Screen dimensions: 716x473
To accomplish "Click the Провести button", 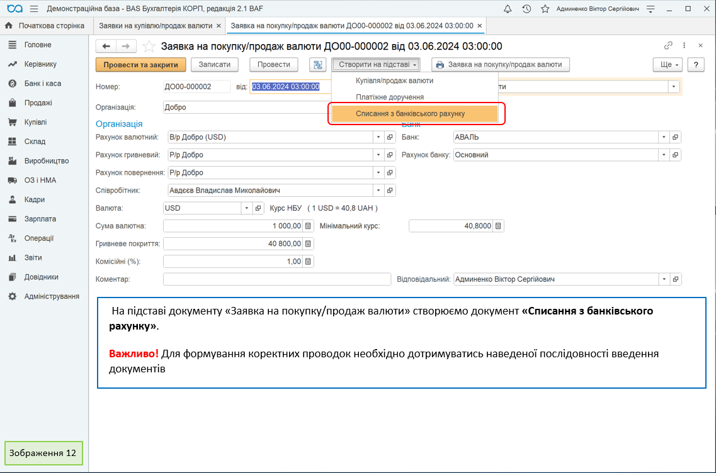I will 273,65.
